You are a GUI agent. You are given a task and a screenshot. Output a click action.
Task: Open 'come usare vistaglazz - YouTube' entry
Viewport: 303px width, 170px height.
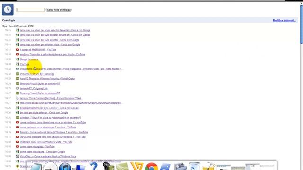point(37,147)
